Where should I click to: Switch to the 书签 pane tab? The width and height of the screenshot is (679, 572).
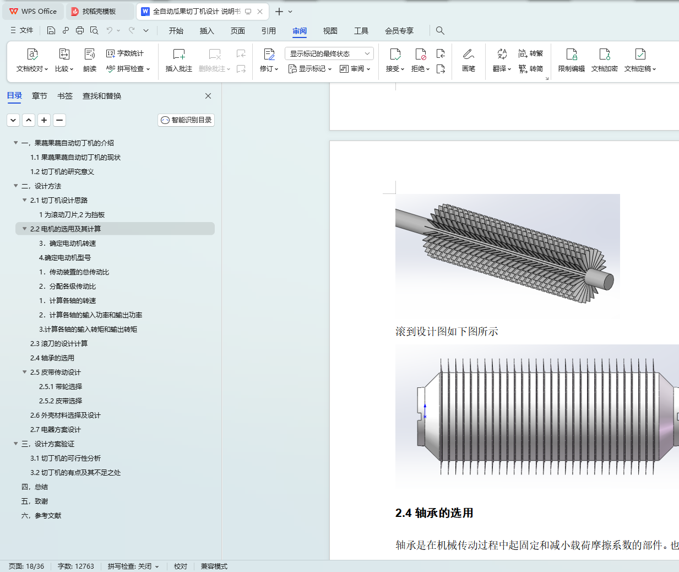(65, 96)
